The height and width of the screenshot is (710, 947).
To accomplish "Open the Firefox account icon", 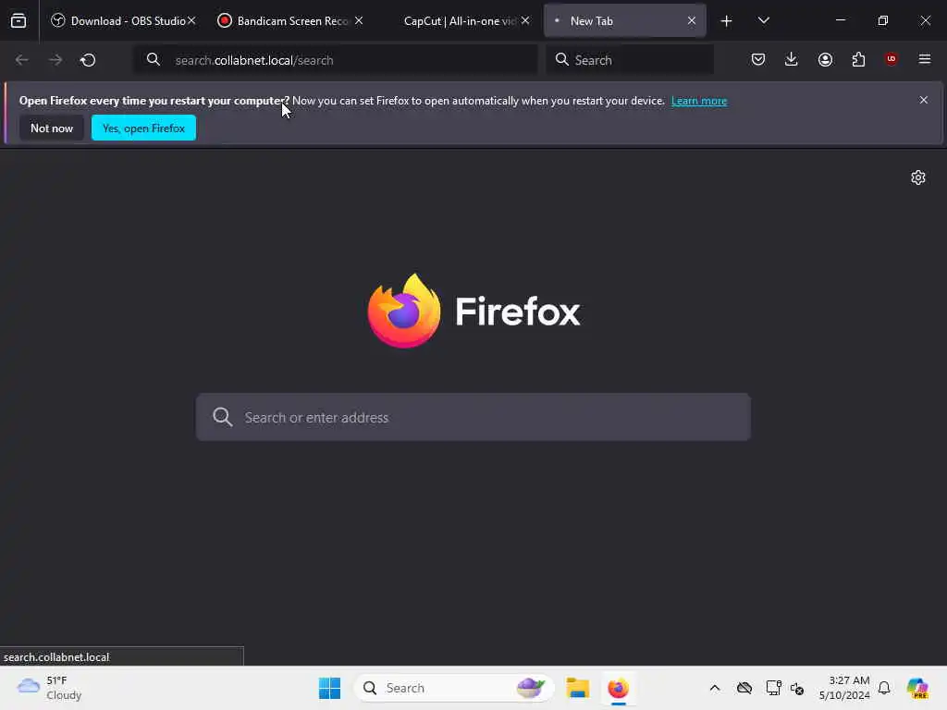I will pyautogui.click(x=825, y=59).
